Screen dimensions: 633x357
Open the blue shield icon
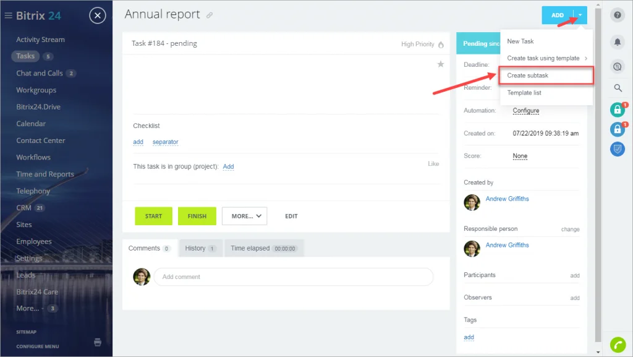pos(616,148)
